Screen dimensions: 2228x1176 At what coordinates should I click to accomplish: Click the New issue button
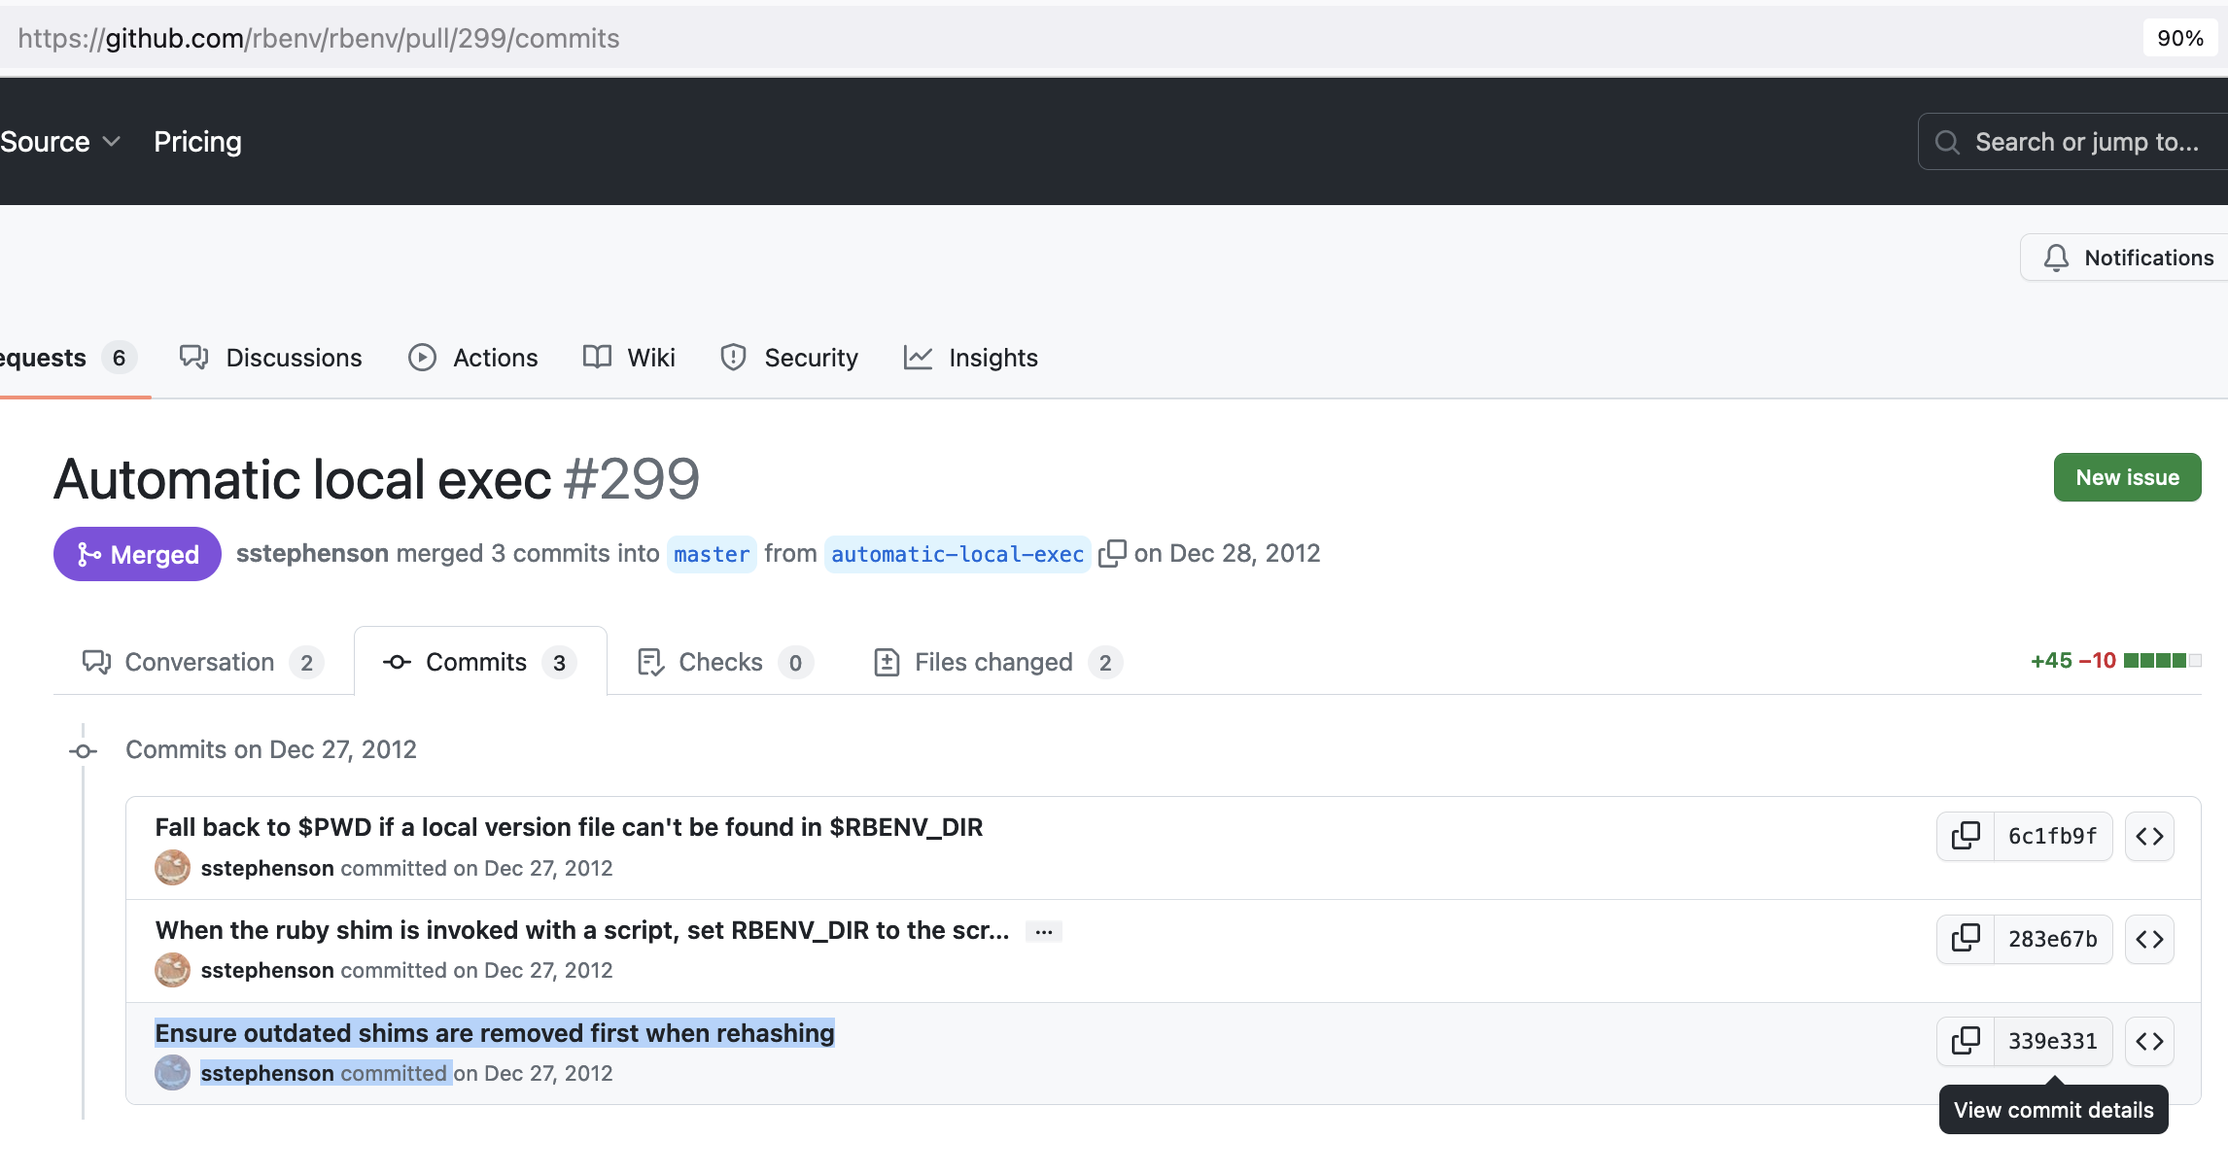pos(2128,477)
